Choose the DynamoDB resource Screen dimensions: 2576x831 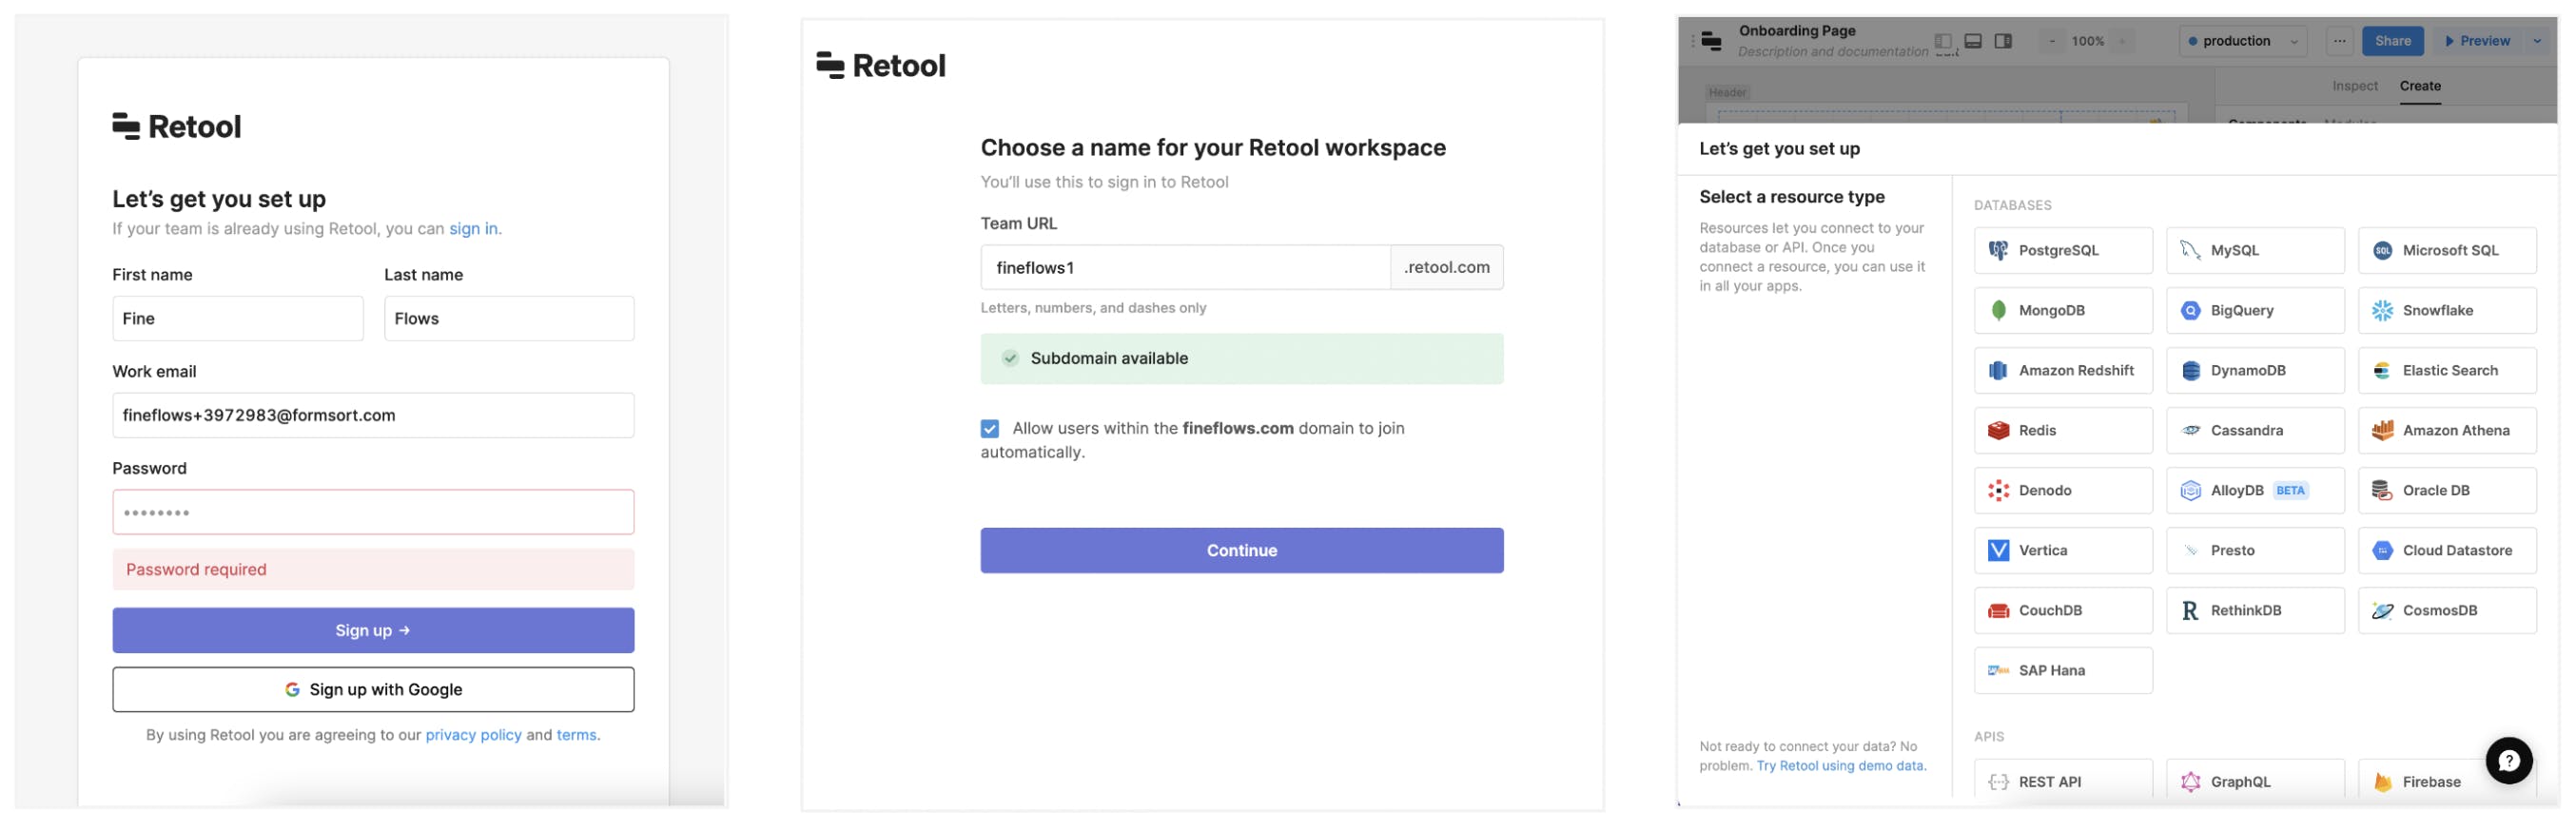pos(2254,371)
